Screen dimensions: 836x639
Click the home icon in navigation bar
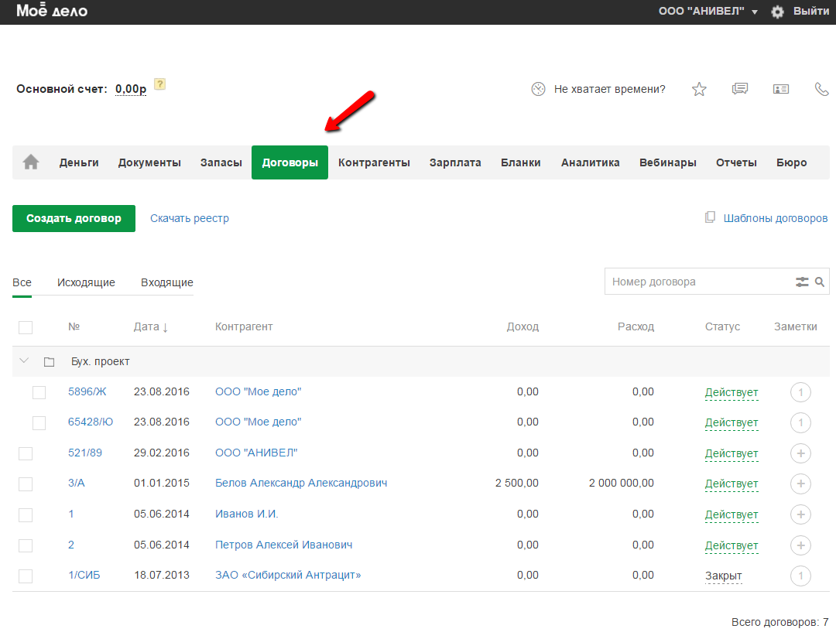pos(31,162)
